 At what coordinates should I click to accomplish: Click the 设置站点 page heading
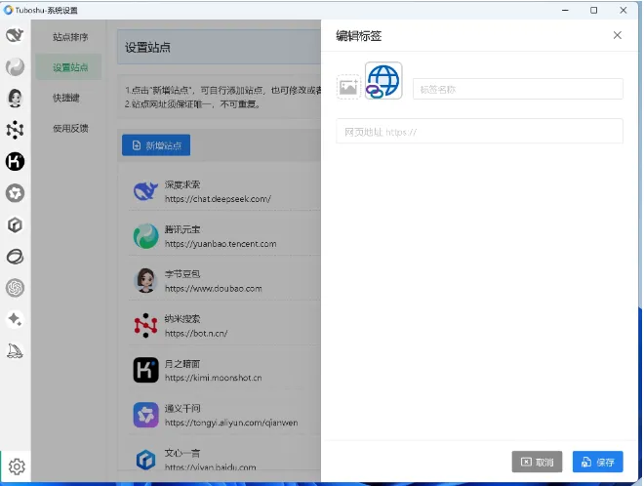pos(147,47)
